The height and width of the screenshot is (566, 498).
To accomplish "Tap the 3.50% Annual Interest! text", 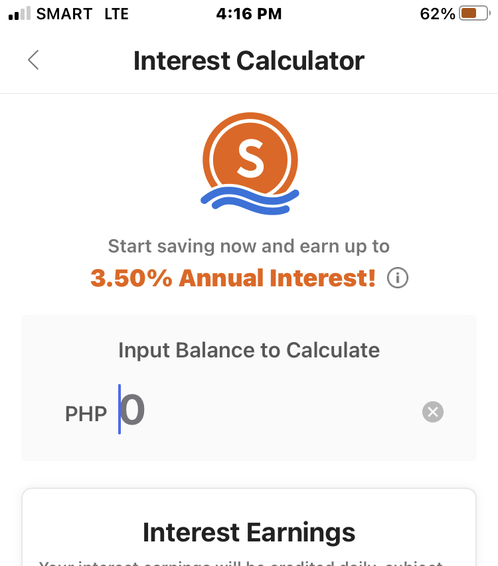I will (x=233, y=278).
